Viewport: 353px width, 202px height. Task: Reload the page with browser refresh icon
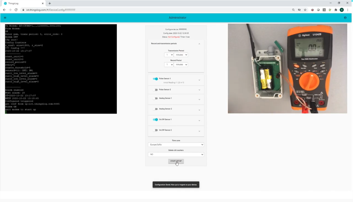(x=16, y=10)
